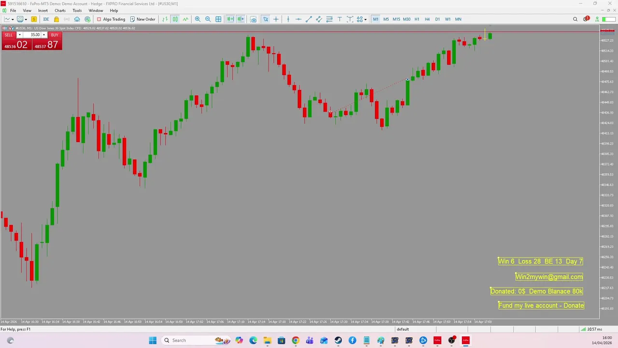
Task: Draw a vertical line
Action: tap(288, 19)
